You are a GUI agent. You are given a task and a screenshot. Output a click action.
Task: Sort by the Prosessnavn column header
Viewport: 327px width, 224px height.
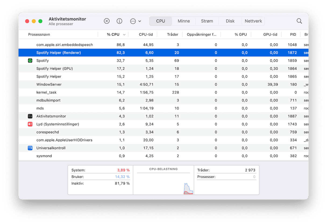pos(39,34)
